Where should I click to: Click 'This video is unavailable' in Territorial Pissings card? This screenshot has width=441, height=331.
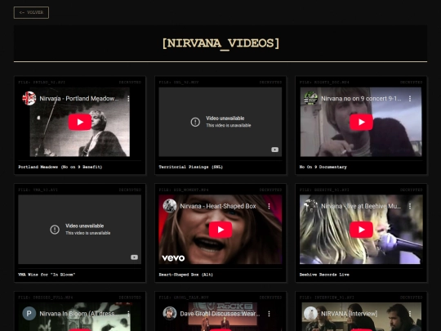point(229,125)
